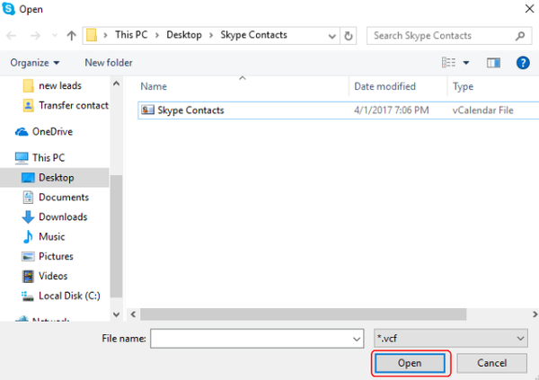
Task: Click the Forward navigation arrow
Action: (x=35, y=35)
